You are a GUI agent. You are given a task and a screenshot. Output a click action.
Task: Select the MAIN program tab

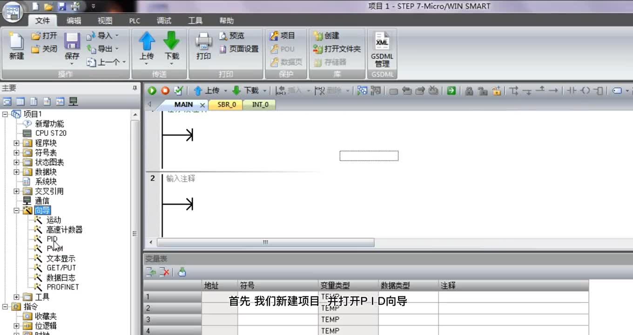(x=183, y=105)
